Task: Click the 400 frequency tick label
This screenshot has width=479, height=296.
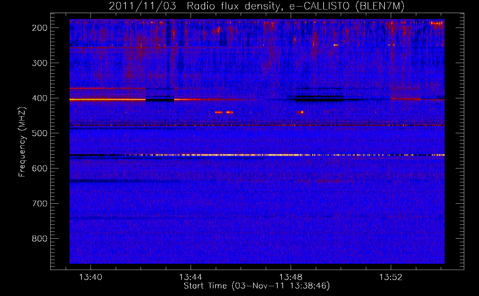Action: 40,98
